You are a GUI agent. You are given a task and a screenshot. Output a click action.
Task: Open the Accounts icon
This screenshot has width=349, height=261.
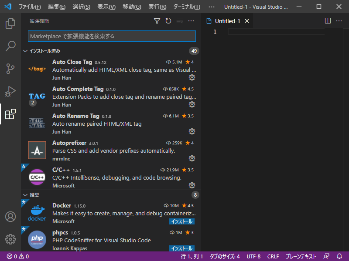tap(10, 217)
